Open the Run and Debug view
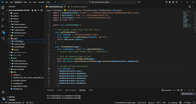Screen dimensions: 196x104 [x=3, y=26]
